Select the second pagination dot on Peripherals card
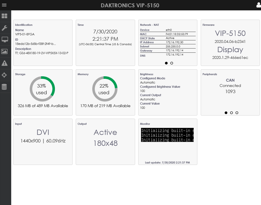The height and width of the screenshot is (205, 261). 231,113
